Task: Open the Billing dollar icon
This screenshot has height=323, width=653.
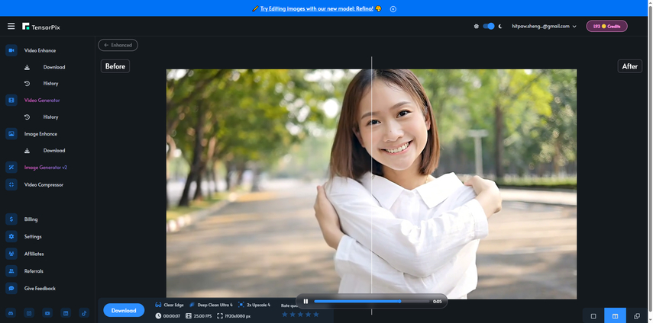Action: click(x=11, y=219)
